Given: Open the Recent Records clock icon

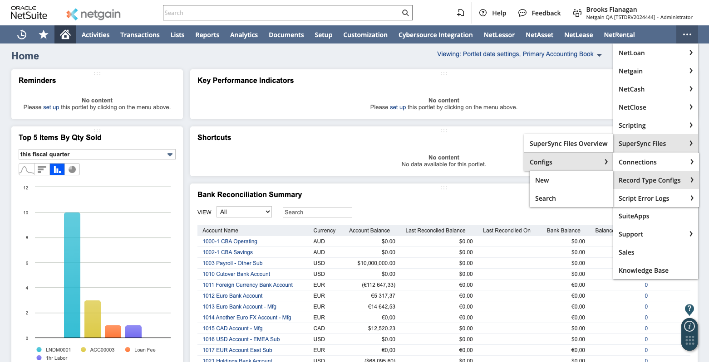Looking at the screenshot, I should (x=22, y=35).
